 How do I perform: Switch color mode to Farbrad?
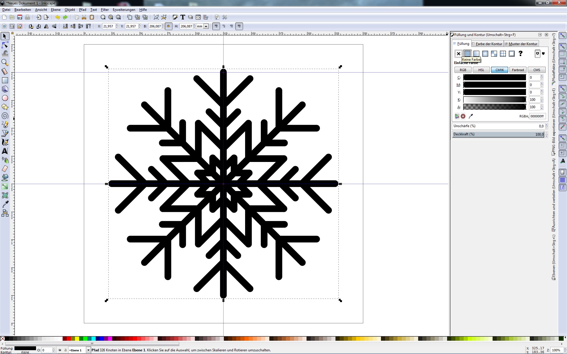click(x=518, y=70)
